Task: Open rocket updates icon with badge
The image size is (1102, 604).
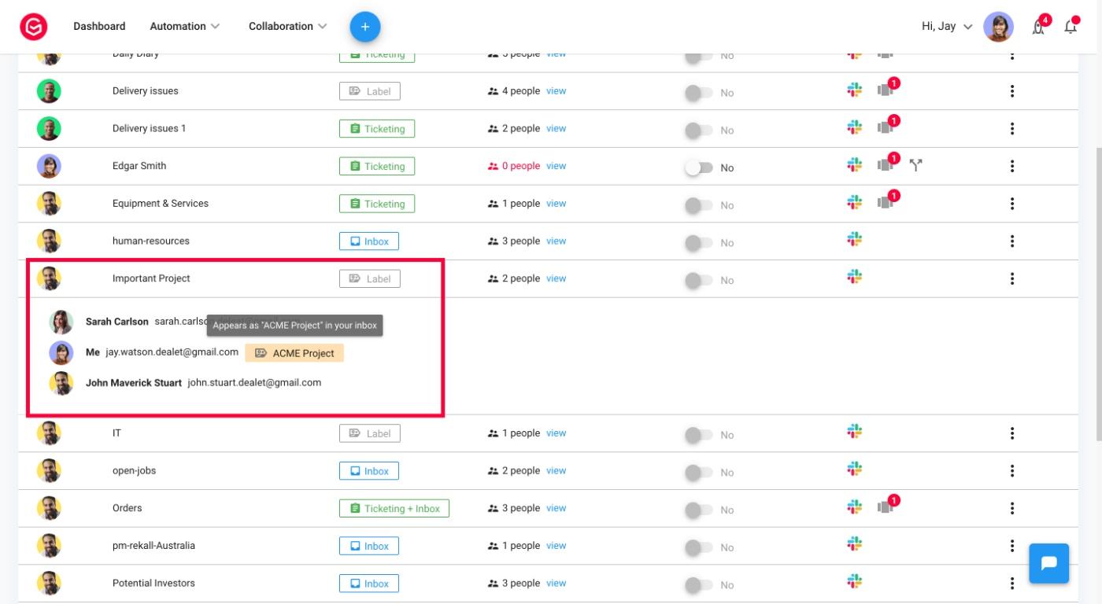Action: coord(1040,26)
